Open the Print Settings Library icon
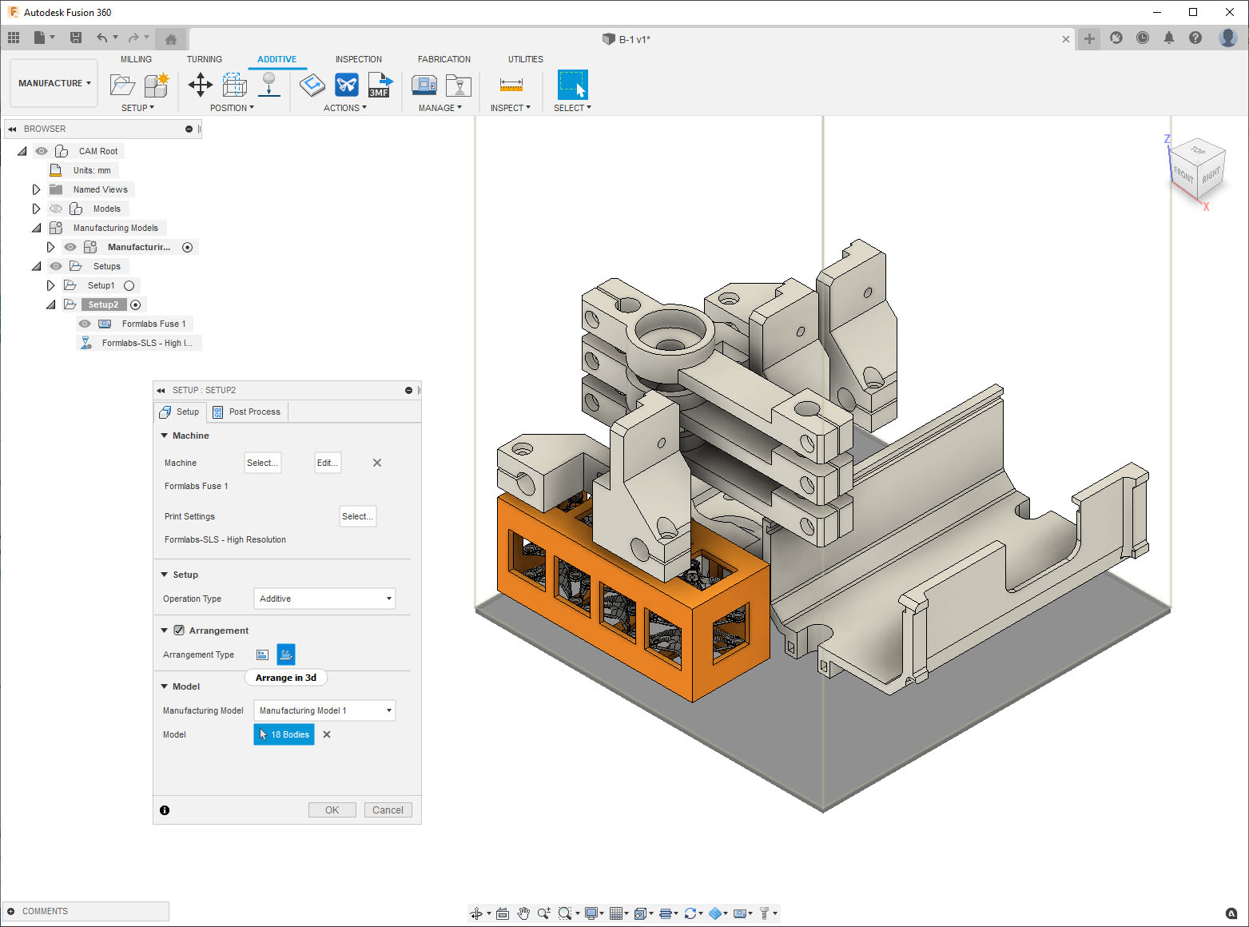Viewport: 1249px width, 927px height. 459,85
